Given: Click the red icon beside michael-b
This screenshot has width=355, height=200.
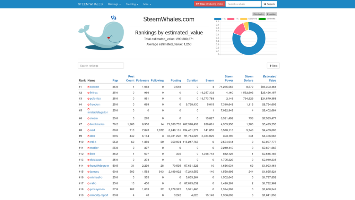Looking at the screenshot, I should 88,178.
